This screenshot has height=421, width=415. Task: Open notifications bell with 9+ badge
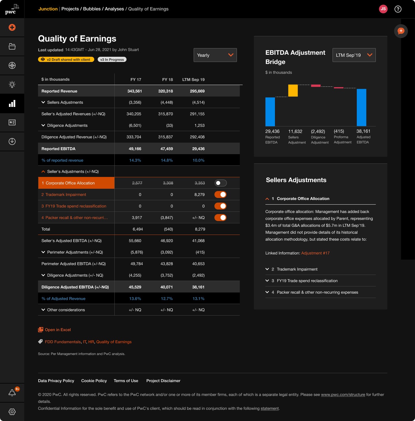click(12, 393)
